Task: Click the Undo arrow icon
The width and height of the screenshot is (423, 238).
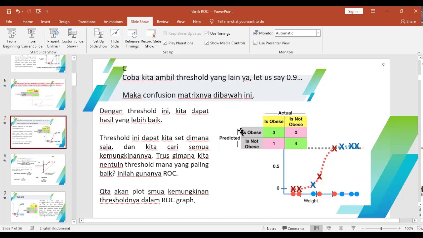Action: tap(18, 11)
